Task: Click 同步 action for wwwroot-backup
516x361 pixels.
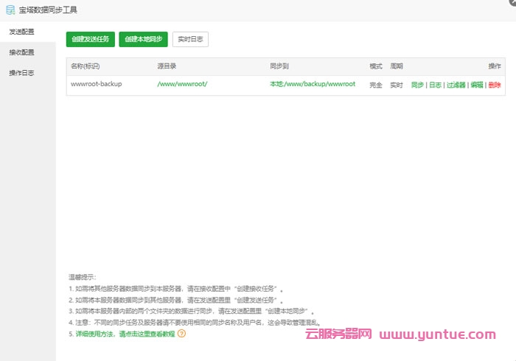Action: tap(417, 85)
